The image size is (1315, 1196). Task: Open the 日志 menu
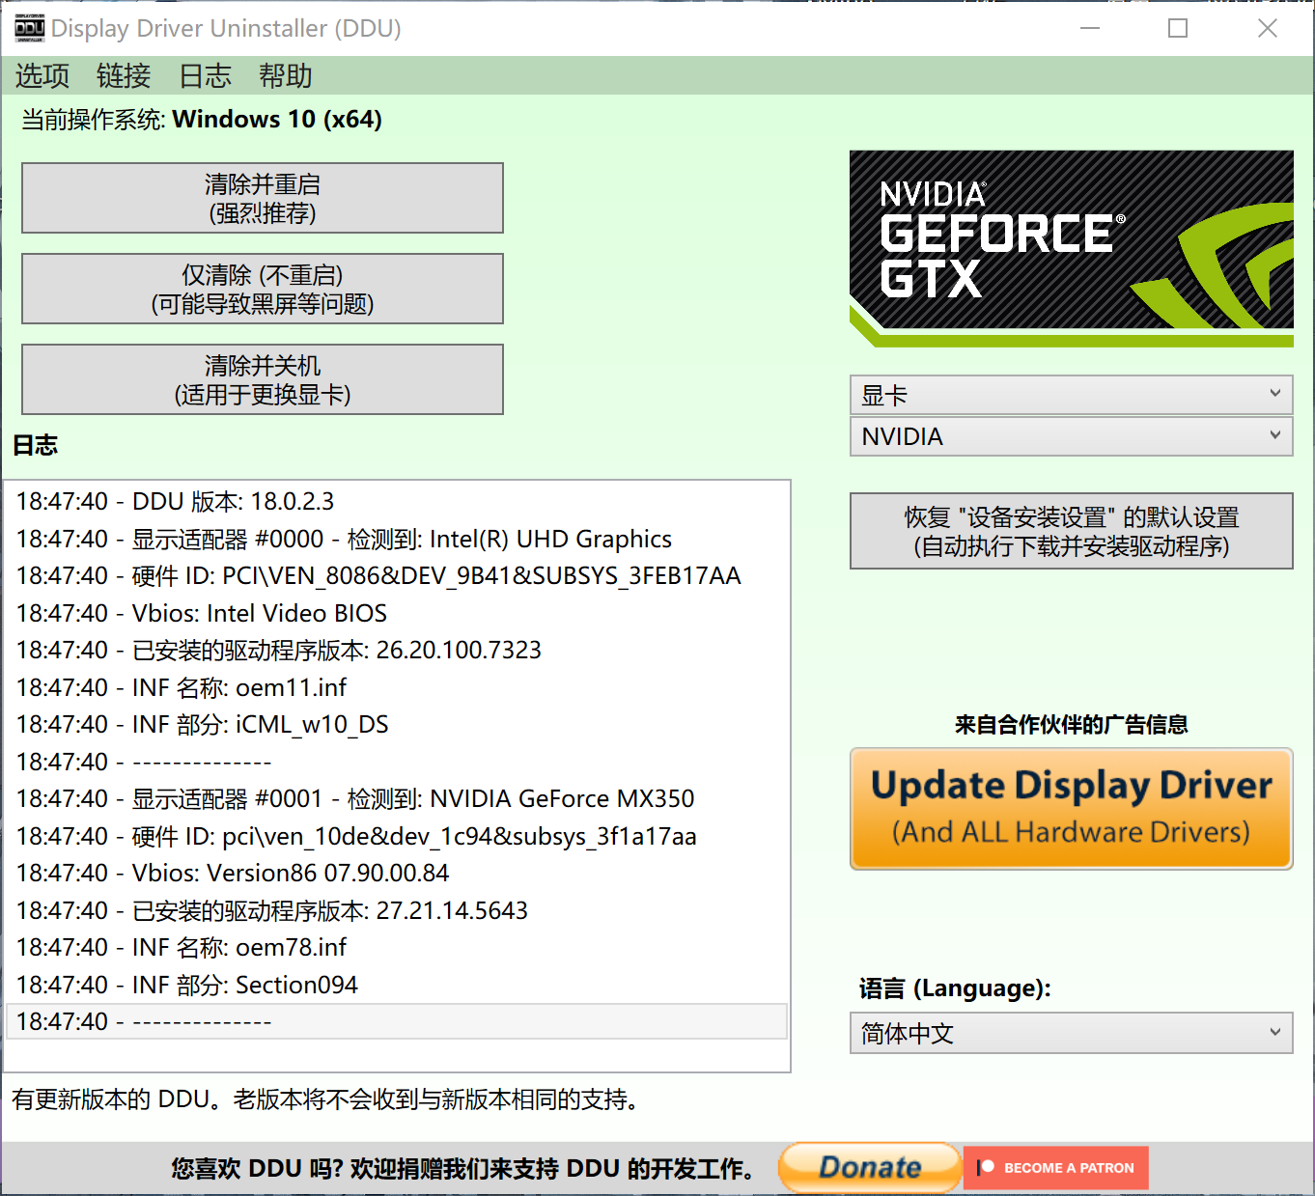(x=205, y=75)
